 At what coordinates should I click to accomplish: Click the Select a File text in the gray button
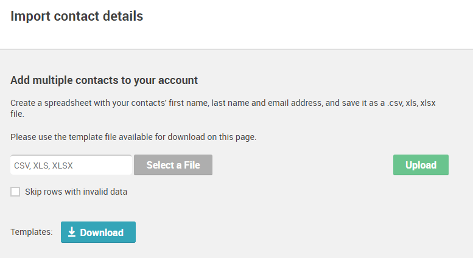(173, 165)
